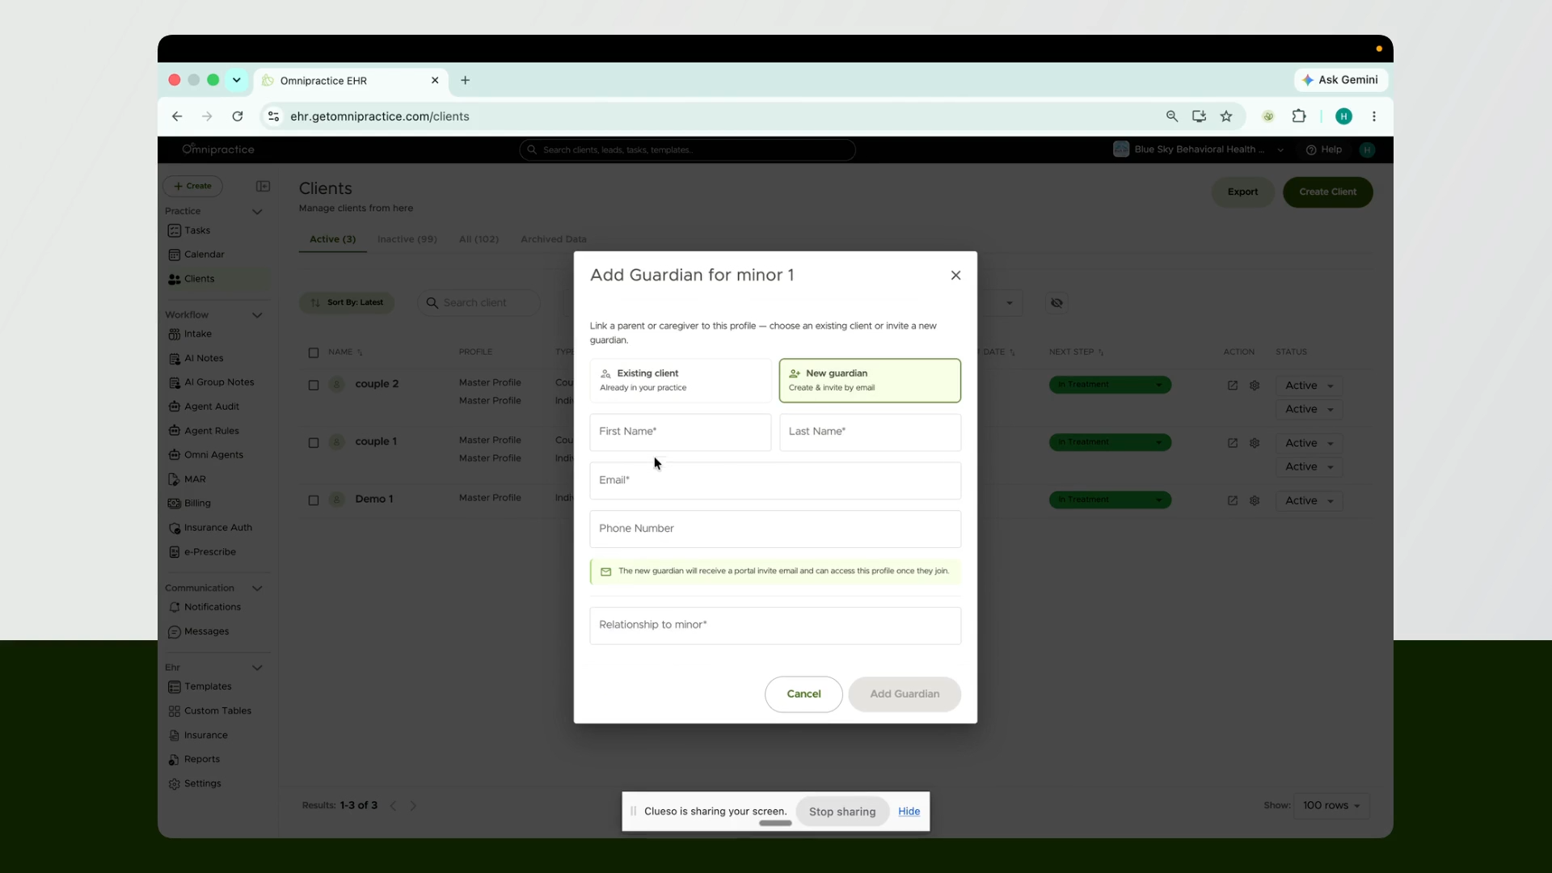Open edit icon for couple 2
Screen dimensions: 1552x873
pyautogui.click(x=1233, y=386)
